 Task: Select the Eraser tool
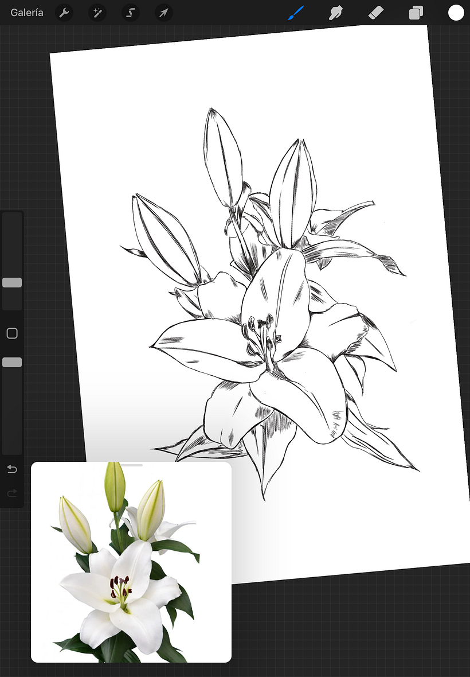coord(375,13)
